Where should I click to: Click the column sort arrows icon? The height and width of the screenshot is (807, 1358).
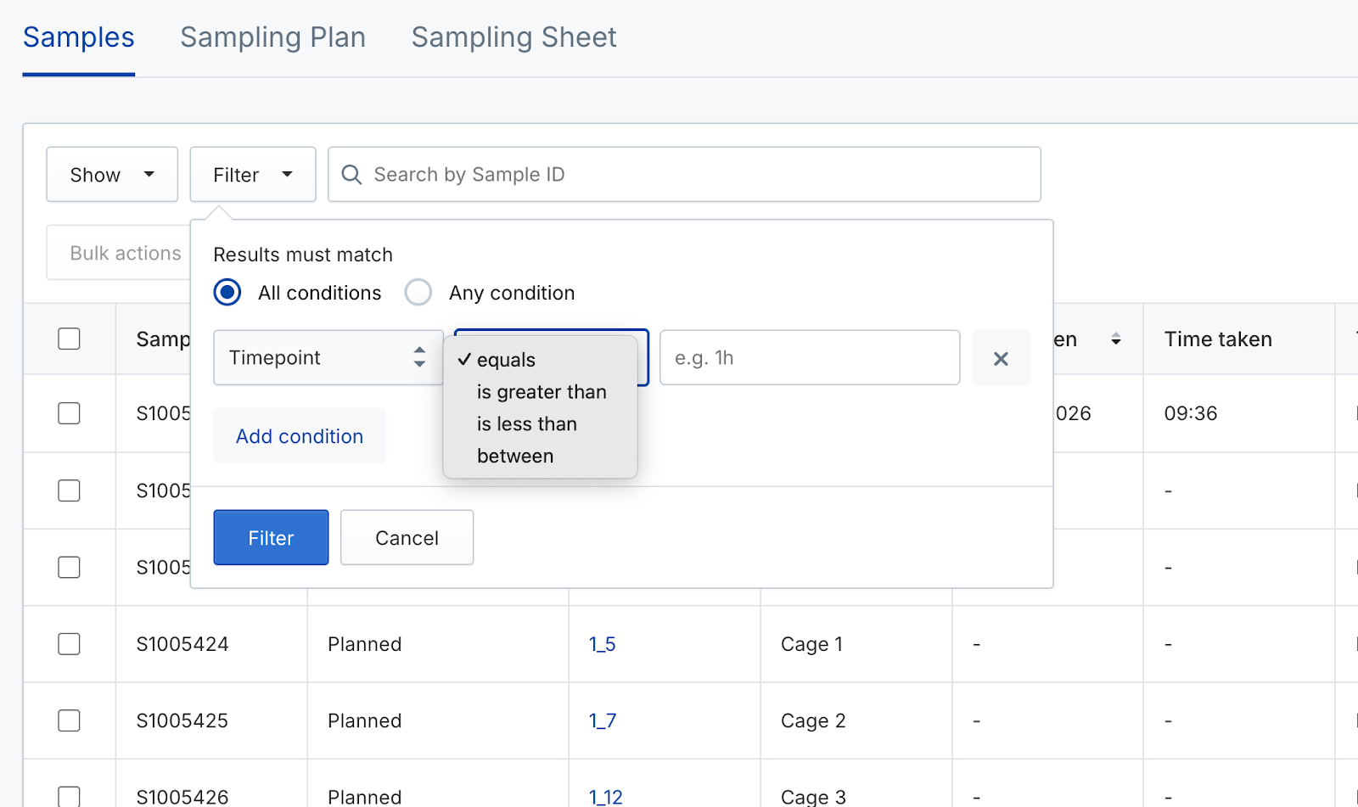[x=1115, y=339]
